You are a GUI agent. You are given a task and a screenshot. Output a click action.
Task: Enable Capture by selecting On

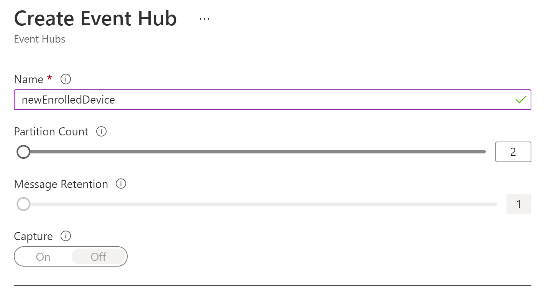pos(43,257)
